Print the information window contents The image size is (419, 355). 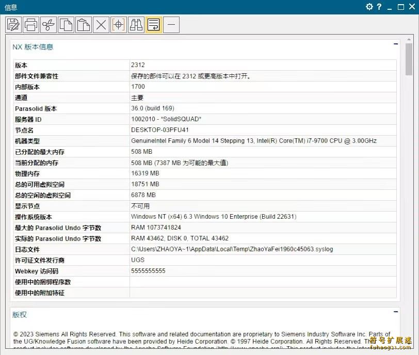tap(30, 24)
